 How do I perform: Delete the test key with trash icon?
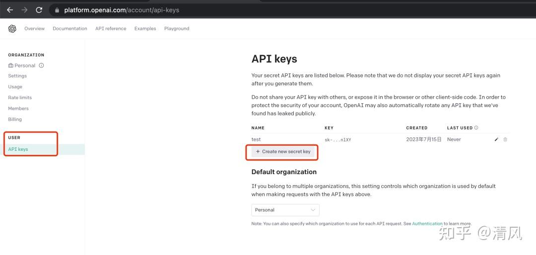pos(505,139)
